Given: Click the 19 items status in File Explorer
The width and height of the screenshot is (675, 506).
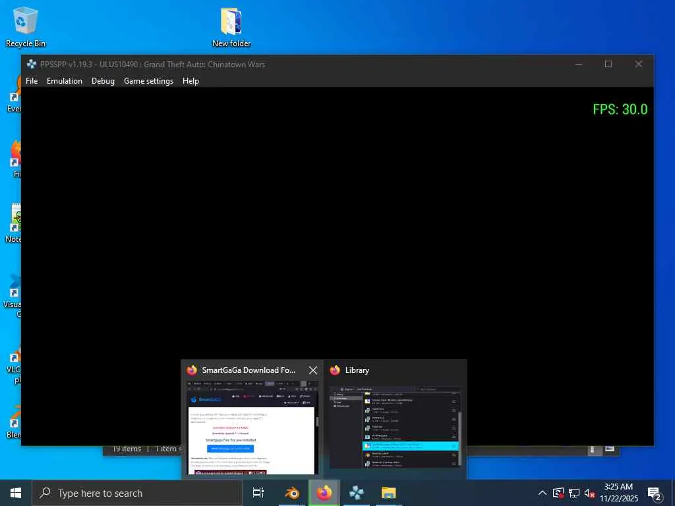Looking at the screenshot, I should click(x=127, y=449).
